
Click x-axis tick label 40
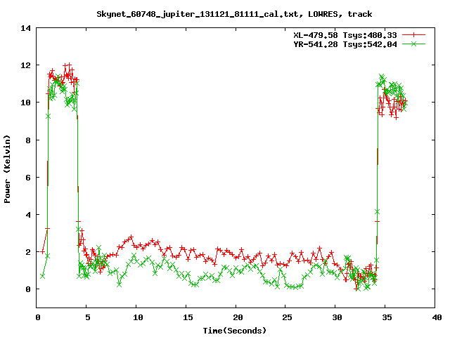437,317
